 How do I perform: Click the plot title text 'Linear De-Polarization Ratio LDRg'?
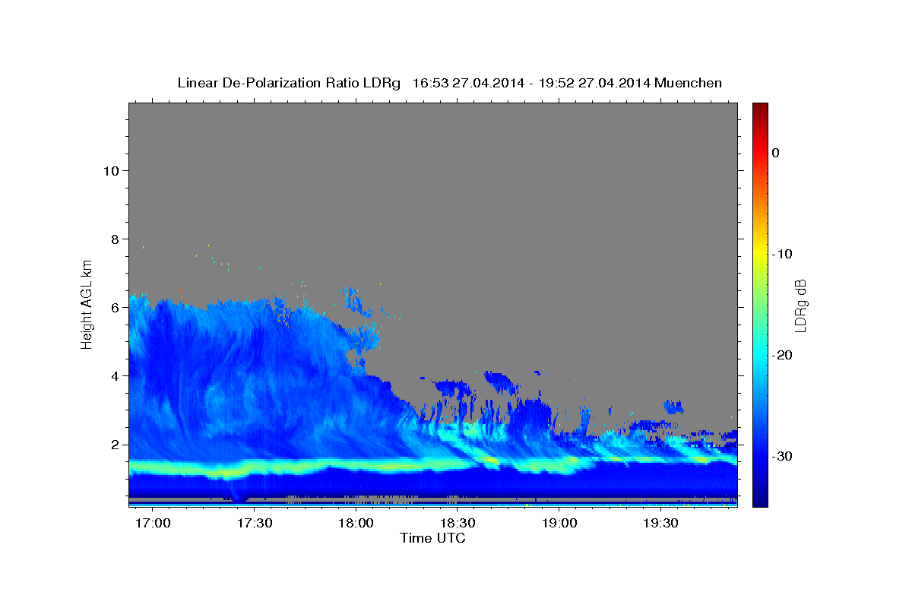coord(289,83)
